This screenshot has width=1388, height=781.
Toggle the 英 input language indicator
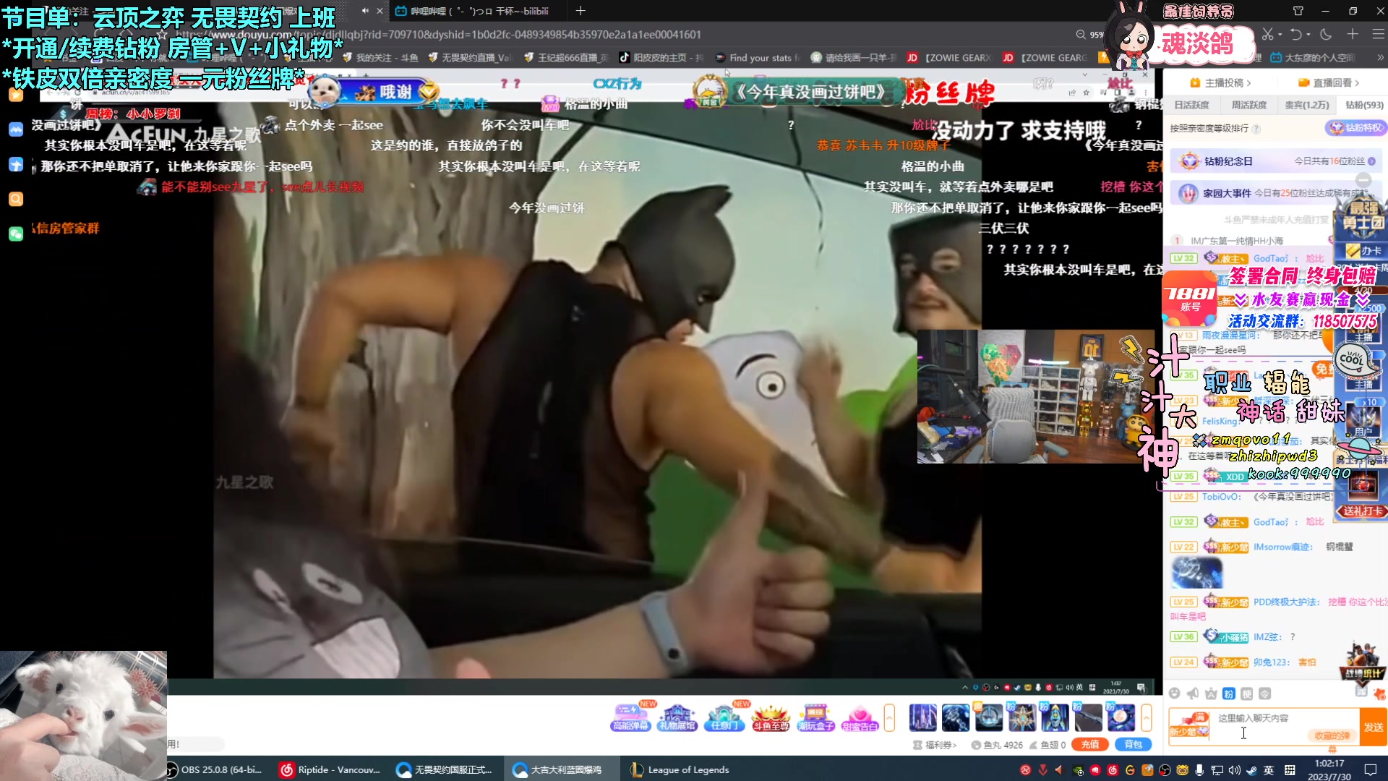point(1269,770)
